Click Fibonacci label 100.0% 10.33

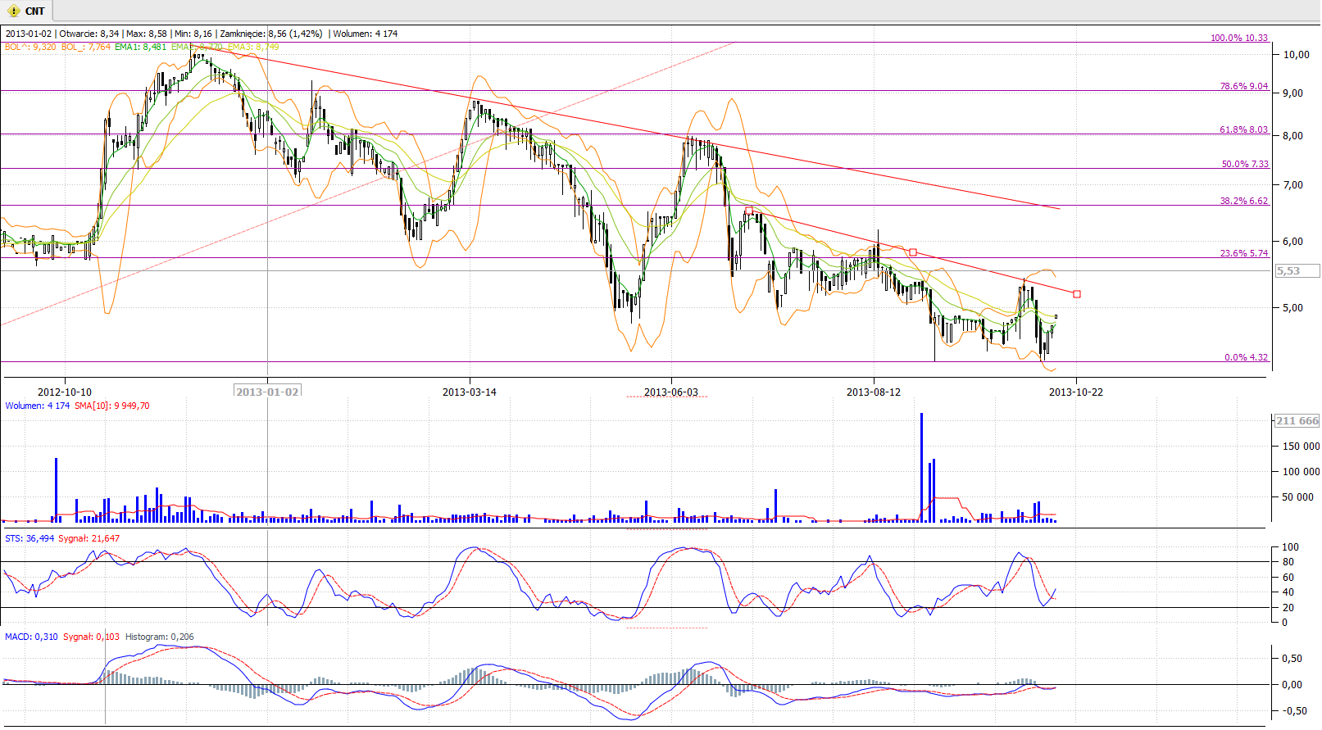coord(1238,38)
